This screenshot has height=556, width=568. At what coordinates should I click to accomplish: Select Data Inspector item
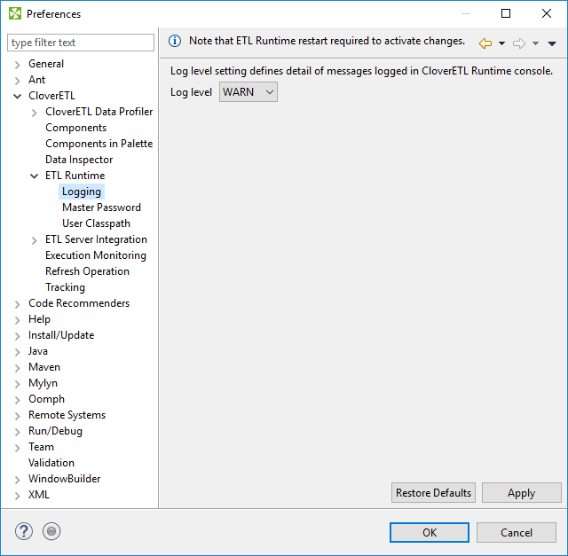[x=79, y=160]
